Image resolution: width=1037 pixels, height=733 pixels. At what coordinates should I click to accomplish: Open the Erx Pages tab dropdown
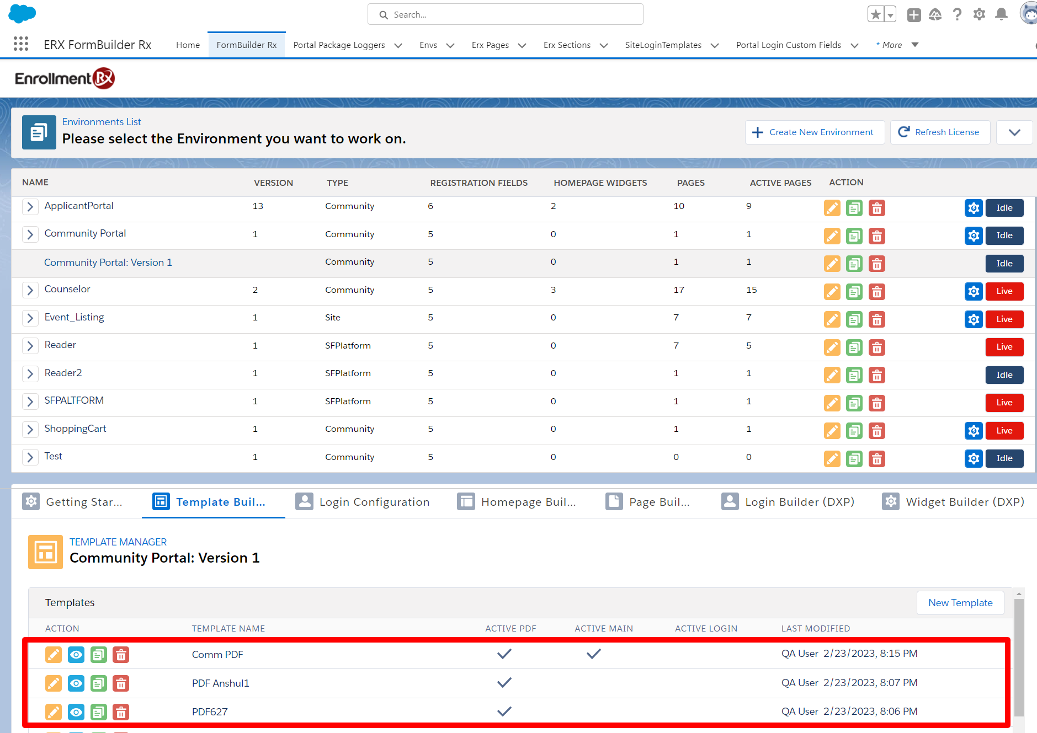coord(522,45)
